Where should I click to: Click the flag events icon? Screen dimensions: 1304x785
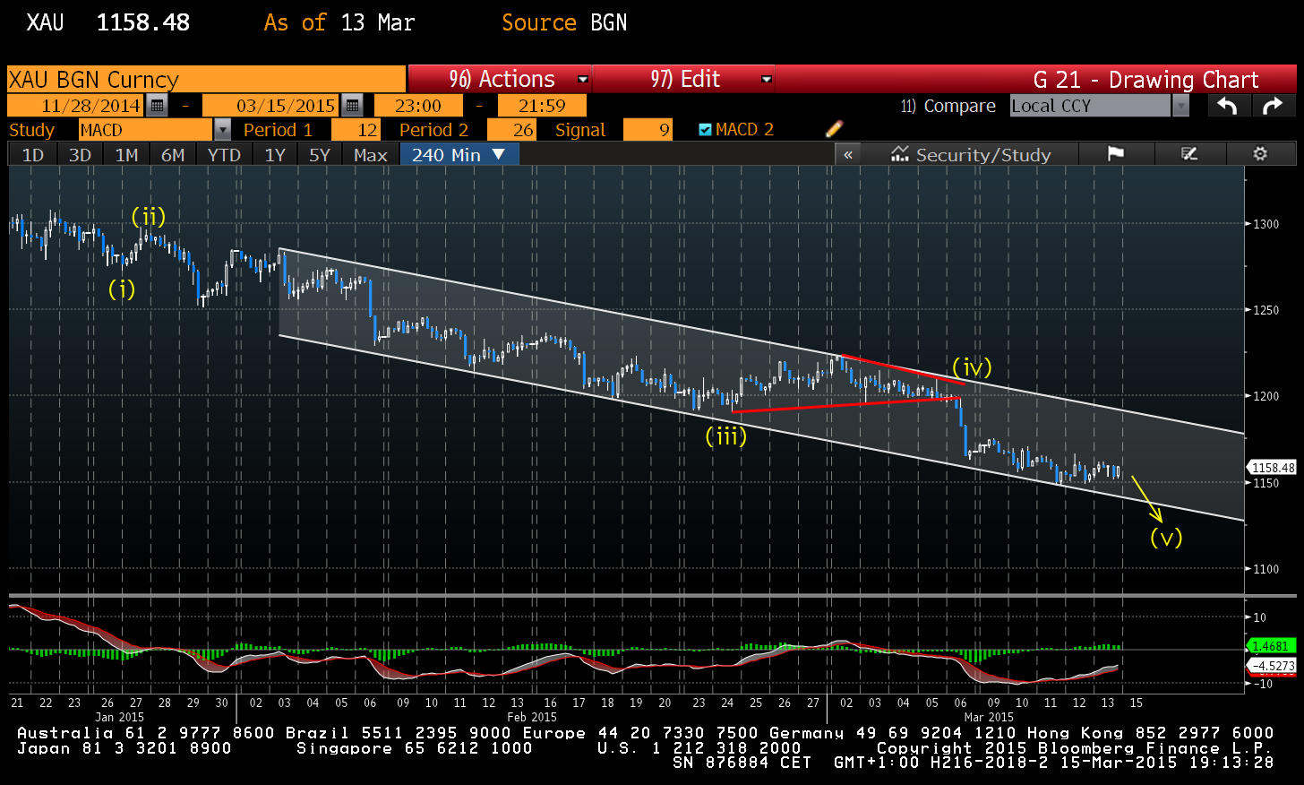pos(1115,154)
